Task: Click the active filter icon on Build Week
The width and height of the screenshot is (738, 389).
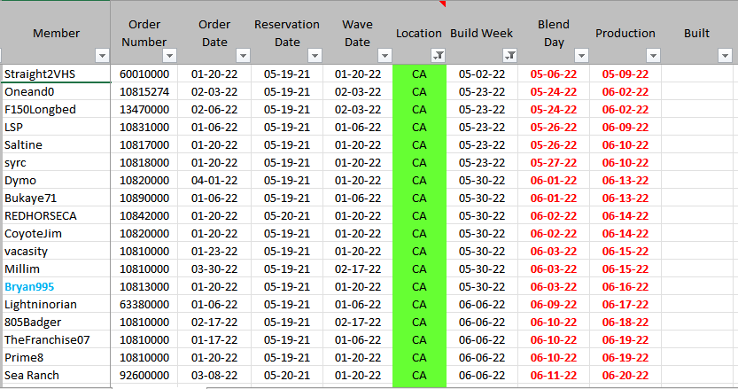Action: pos(510,55)
